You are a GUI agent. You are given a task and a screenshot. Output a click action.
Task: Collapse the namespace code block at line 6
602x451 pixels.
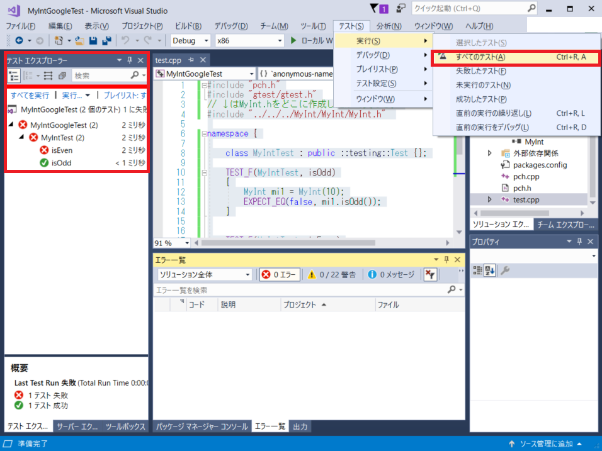204,134
